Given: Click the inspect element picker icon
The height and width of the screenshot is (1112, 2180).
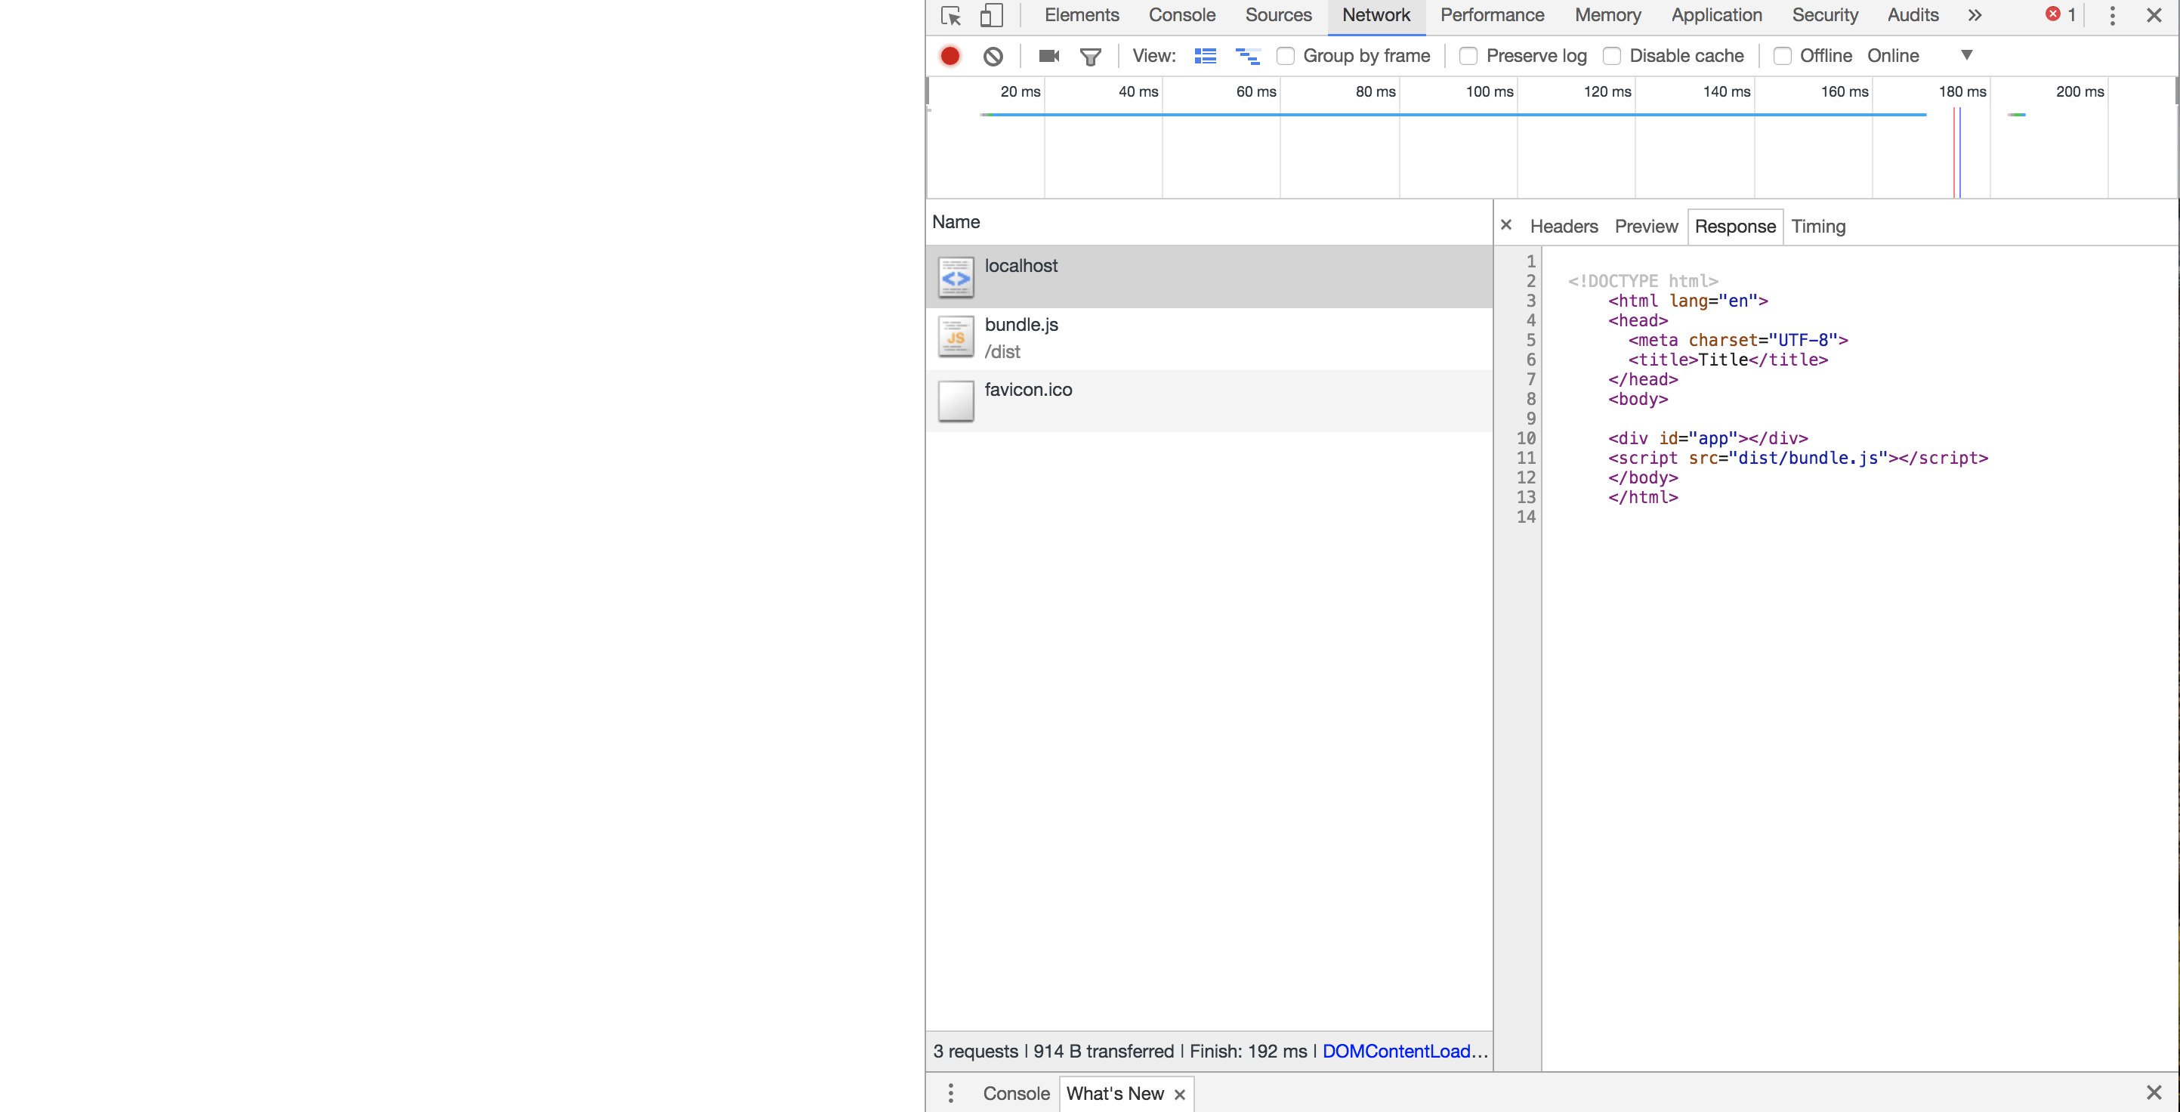Looking at the screenshot, I should [950, 15].
